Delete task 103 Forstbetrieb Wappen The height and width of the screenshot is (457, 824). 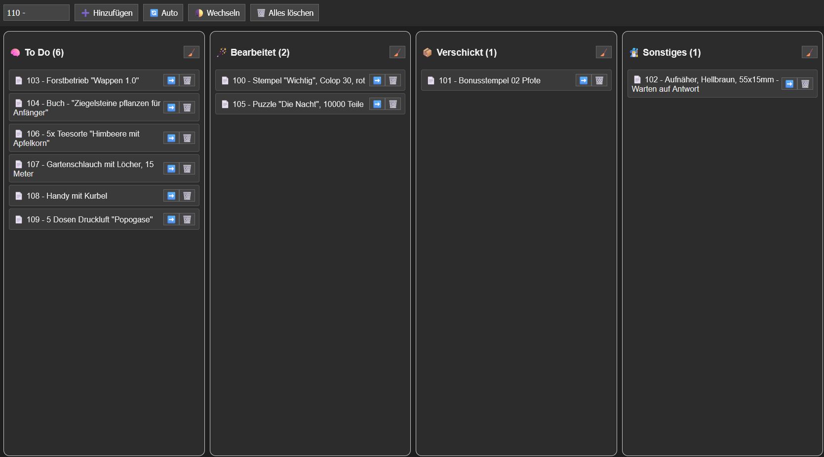click(187, 80)
